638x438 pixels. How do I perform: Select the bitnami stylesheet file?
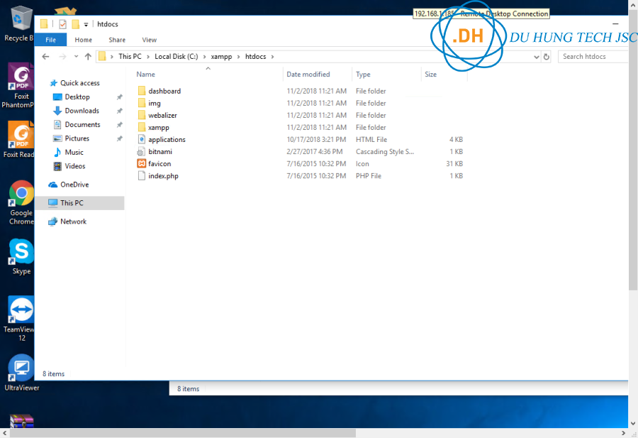click(x=159, y=152)
